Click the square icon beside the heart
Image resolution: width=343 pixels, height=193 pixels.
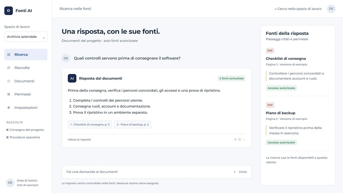pyautogui.click(x=240, y=140)
